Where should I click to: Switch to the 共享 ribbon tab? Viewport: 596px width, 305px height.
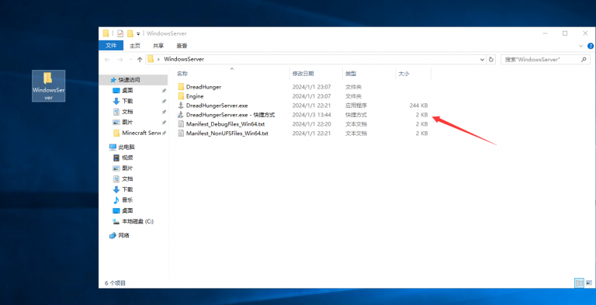[x=158, y=46]
